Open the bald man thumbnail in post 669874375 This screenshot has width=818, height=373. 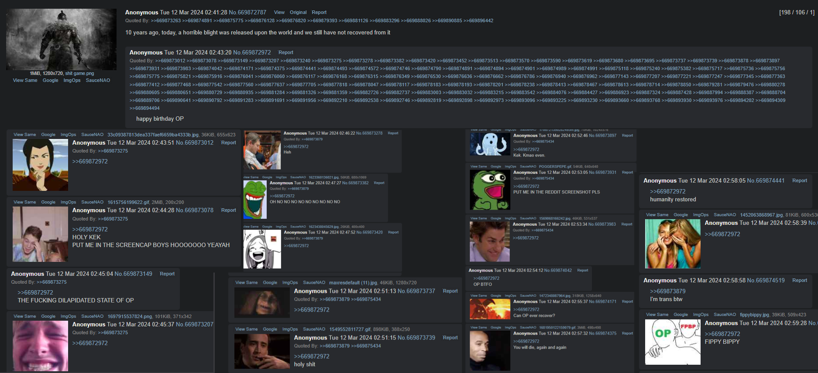490,351
